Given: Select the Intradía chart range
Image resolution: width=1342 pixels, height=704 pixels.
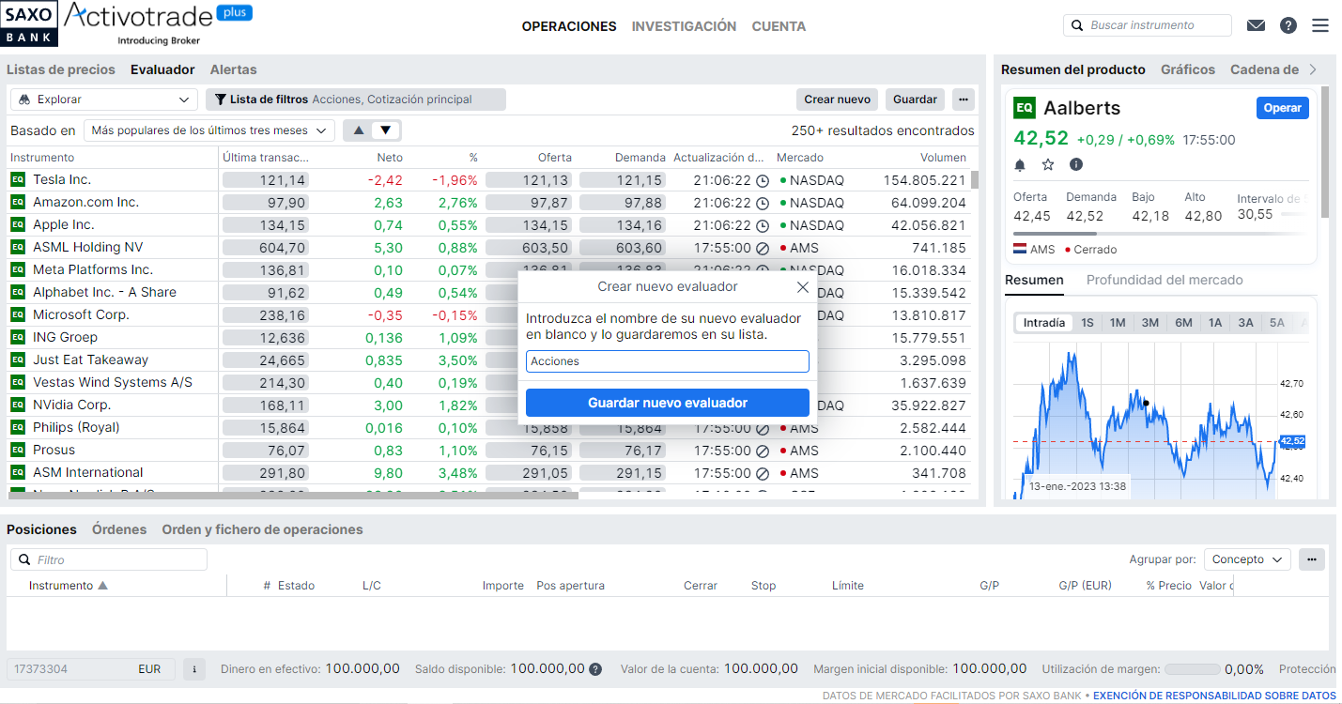Looking at the screenshot, I should [x=1043, y=323].
